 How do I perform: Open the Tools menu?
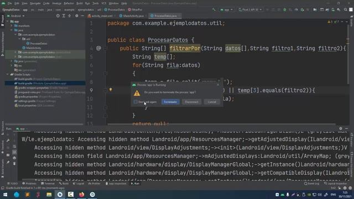point(96,3)
